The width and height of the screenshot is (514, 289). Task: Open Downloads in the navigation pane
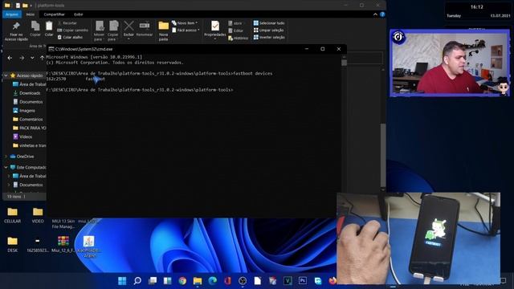click(x=27, y=93)
